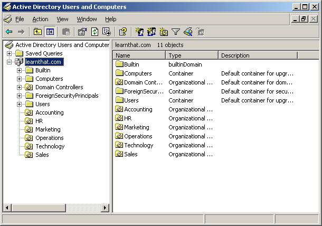
Task: Expand the Users tree node
Action: pos(19,104)
